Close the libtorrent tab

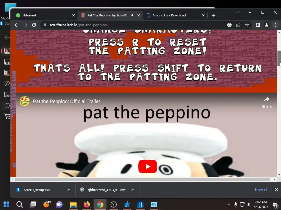pos(74,15)
